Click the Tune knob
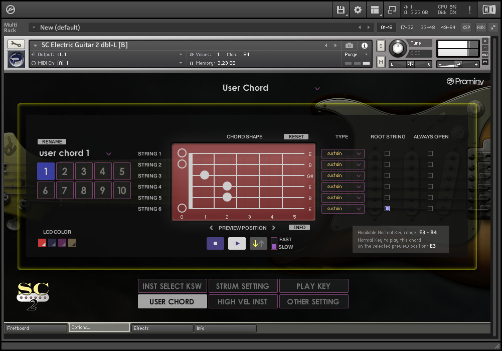This screenshot has height=351, width=502. [398, 48]
